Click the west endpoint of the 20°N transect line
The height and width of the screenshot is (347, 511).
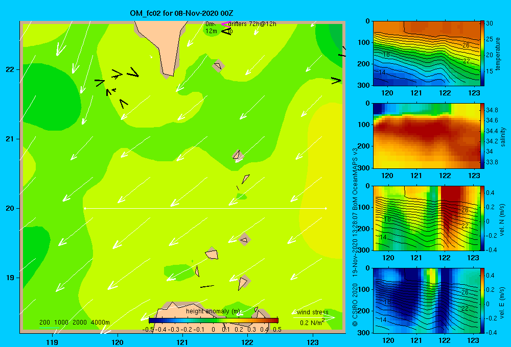85,208
